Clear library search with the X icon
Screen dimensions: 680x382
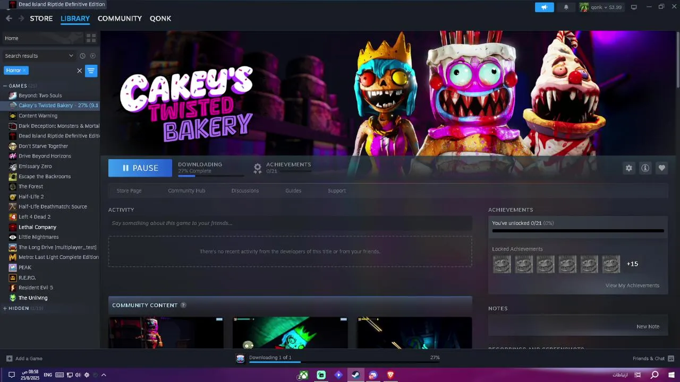click(x=80, y=71)
